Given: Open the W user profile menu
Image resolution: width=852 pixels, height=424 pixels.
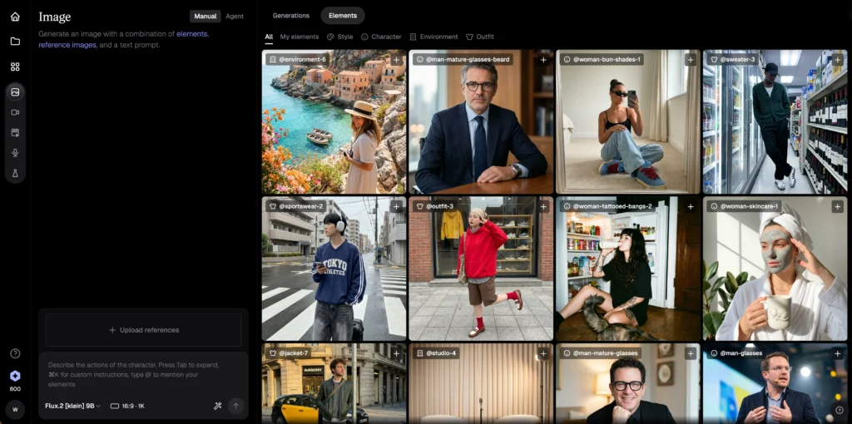Looking at the screenshot, I should (x=15, y=409).
